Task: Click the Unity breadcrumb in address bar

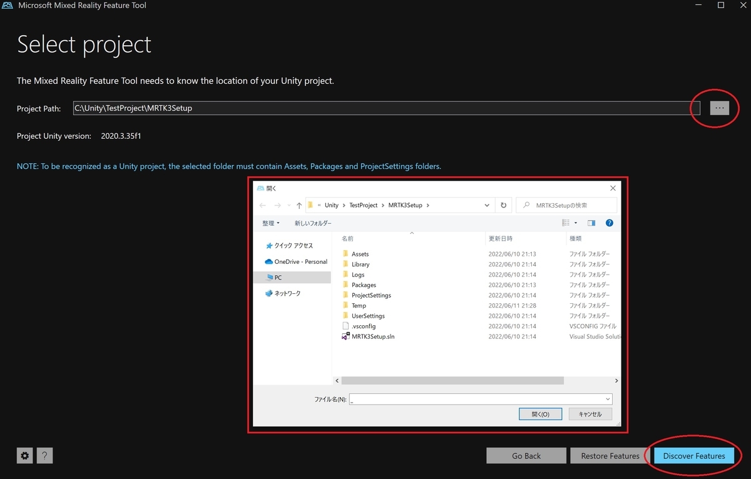Action: 331,205
